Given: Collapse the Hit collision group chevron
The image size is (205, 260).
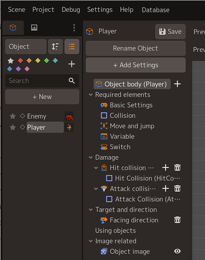Looking at the screenshot, I should [96, 168].
